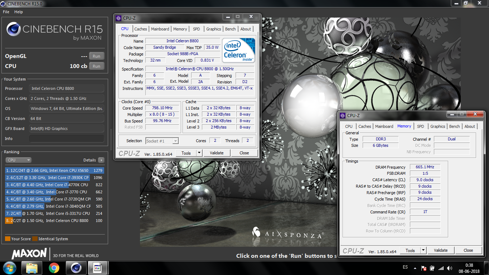Click Close button in CPU-Z Memory window
Viewport: 489px width, 275px height.
coord(468,250)
